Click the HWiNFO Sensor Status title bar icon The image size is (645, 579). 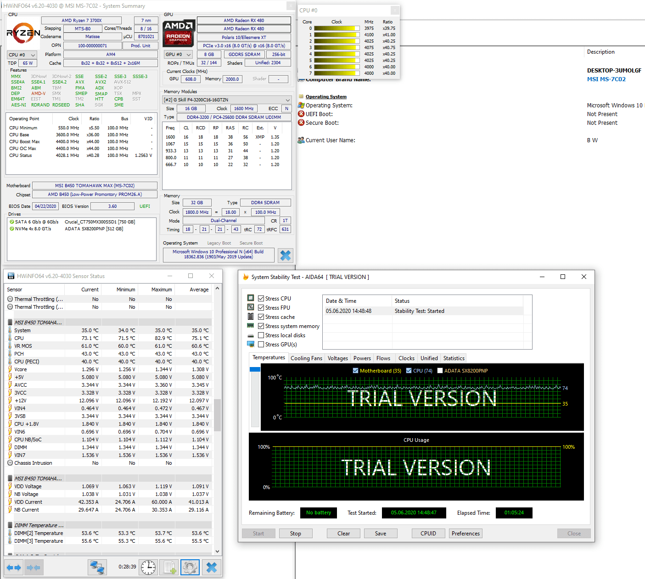tap(11, 276)
